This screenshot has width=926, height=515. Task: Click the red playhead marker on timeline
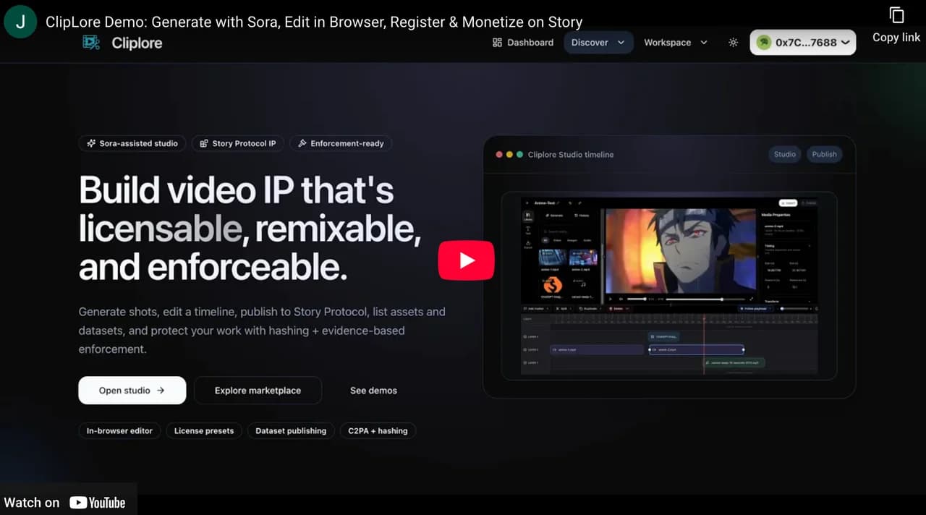click(704, 319)
